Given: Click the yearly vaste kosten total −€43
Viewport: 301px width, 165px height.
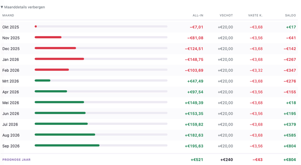Looking at the screenshot, I should tap(257, 160).
